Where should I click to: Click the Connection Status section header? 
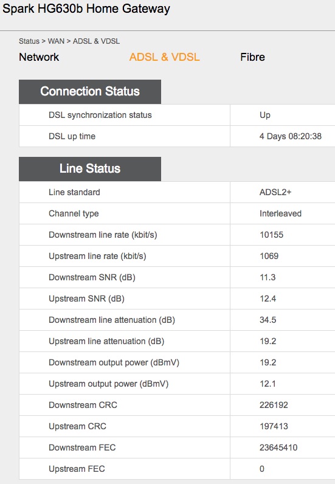tap(90, 92)
